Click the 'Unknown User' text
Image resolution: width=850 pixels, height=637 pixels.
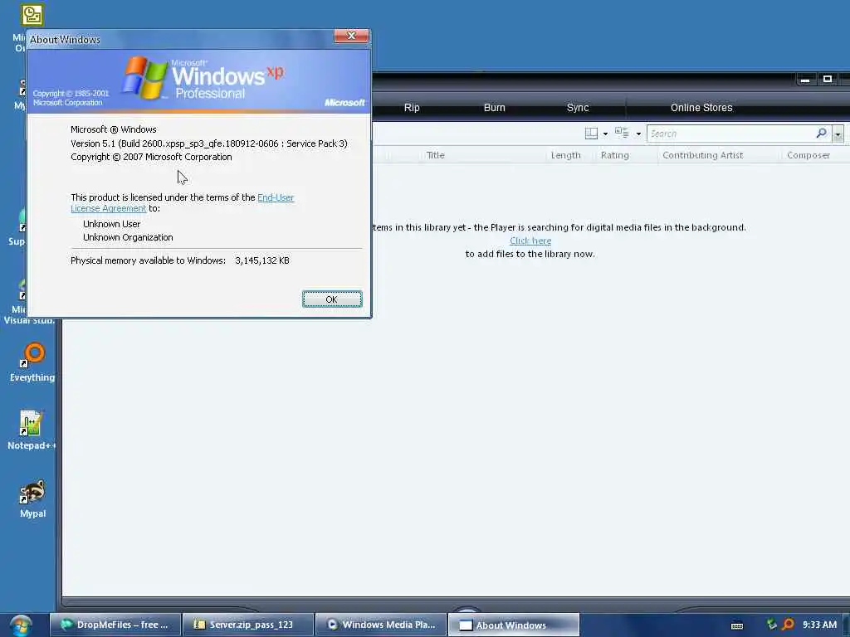pyautogui.click(x=112, y=224)
